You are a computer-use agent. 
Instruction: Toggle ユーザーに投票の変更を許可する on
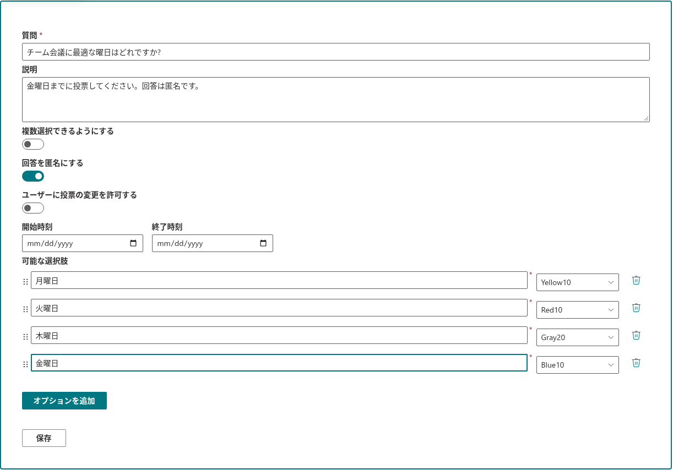coord(33,208)
